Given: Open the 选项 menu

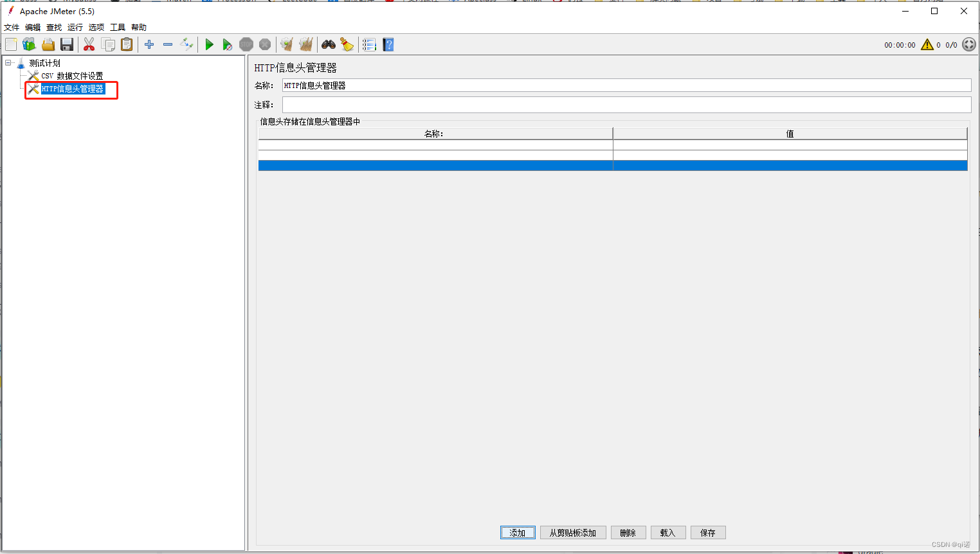Looking at the screenshot, I should point(96,28).
